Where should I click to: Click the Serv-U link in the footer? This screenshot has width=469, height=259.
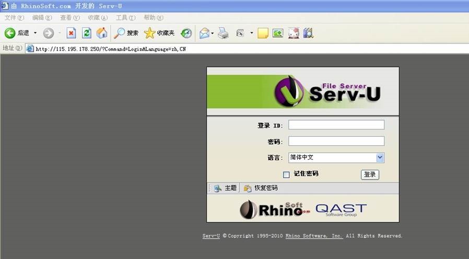[211, 236]
